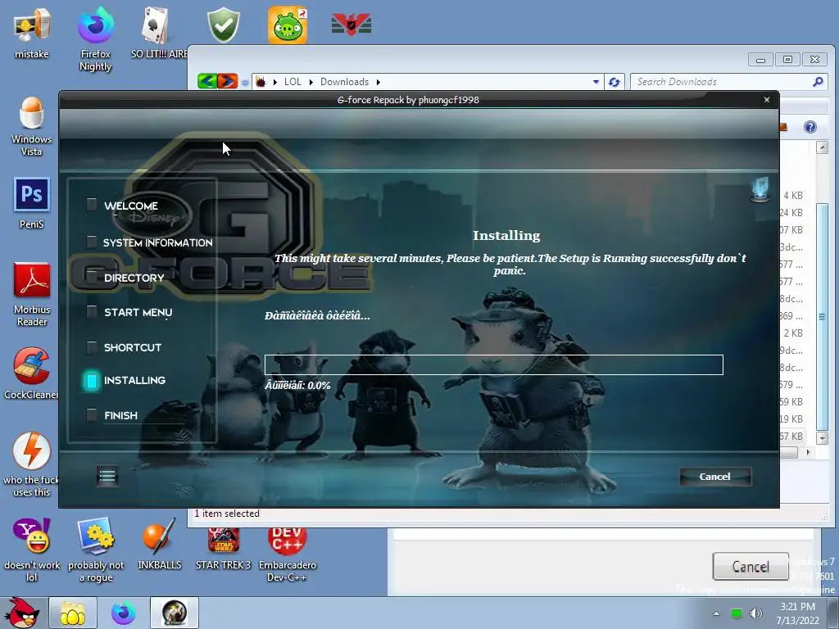Click the Explorer forward arrow
Viewport: 839px width, 629px height.
[x=227, y=81]
